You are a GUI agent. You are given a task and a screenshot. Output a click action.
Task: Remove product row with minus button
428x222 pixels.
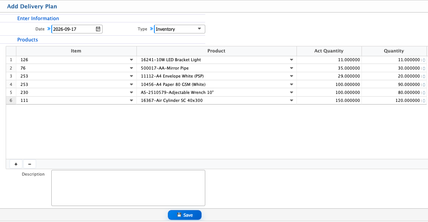click(30, 164)
